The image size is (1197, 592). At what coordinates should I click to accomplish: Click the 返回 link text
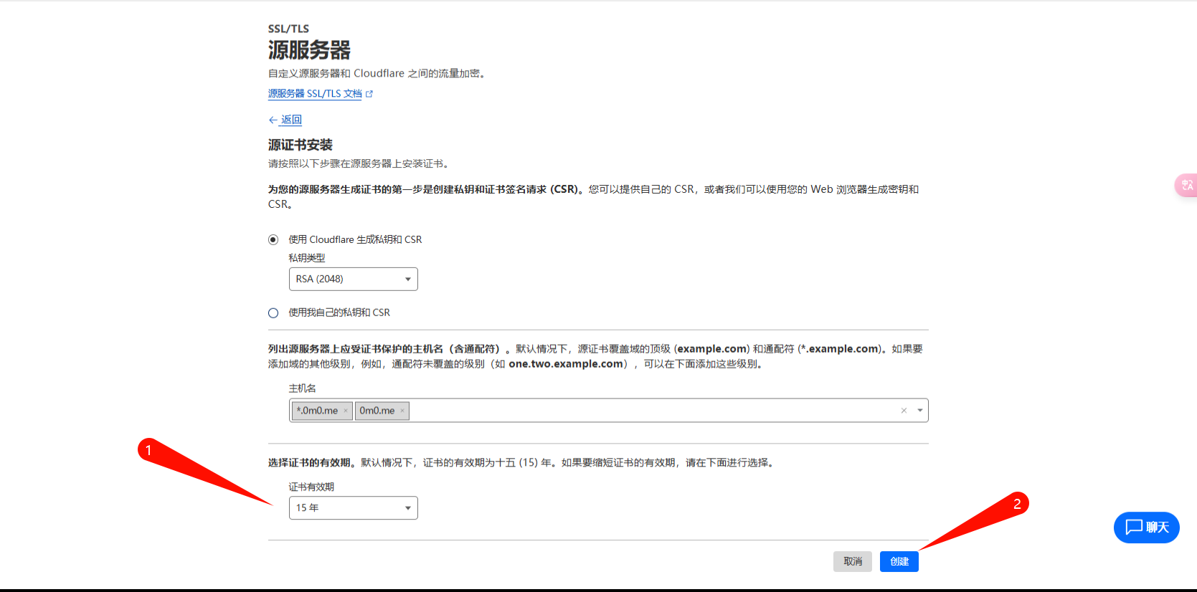pyautogui.click(x=291, y=120)
